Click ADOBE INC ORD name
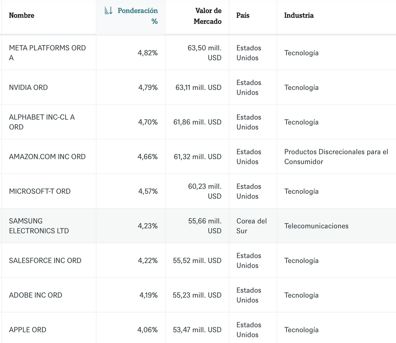Viewport: 396px width, 343px height. [36, 295]
